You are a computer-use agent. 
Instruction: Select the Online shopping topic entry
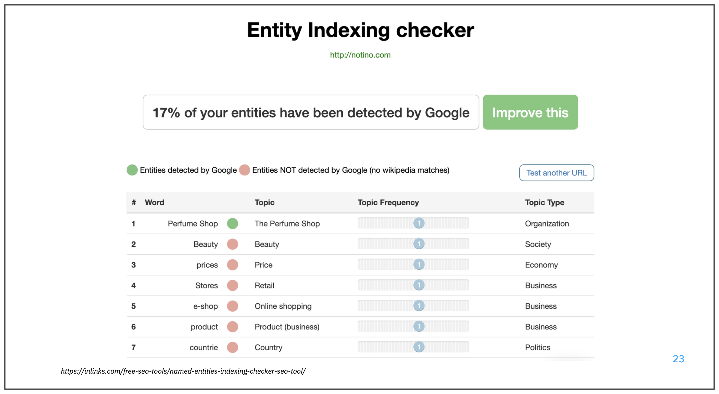[x=283, y=306]
